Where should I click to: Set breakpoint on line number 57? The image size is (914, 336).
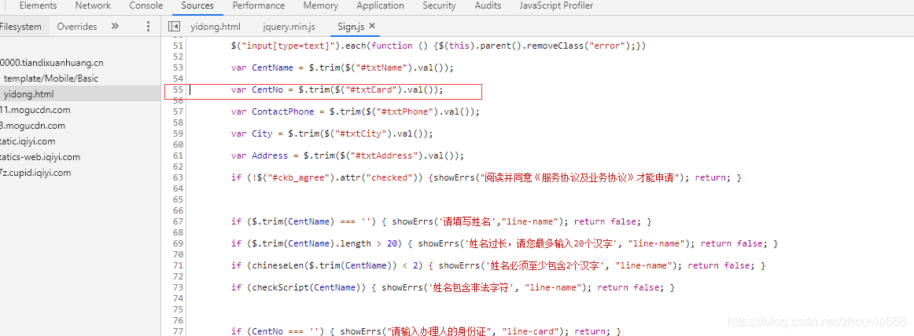pyautogui.click(x=179, y=111)
